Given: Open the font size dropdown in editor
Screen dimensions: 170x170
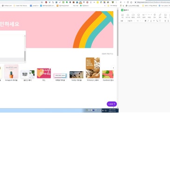Looking at the screenshot, I should pyautogui.click(x=138, y=21).
